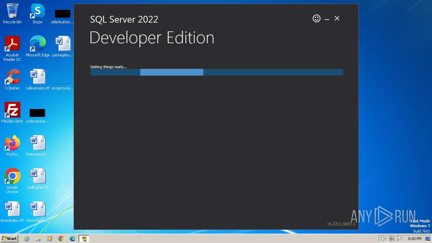Click the version number 16.2211.5693.3
This screenshot has height=243, width=432.
coord(341,224)
